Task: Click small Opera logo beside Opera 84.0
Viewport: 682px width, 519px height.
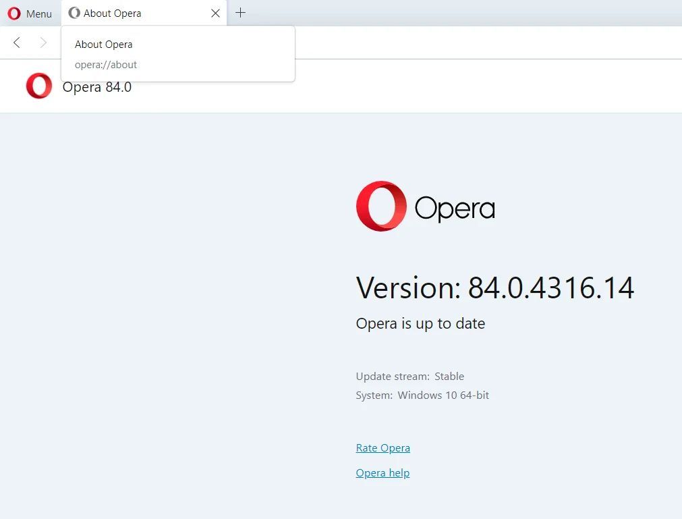Action: pos(39,86)
